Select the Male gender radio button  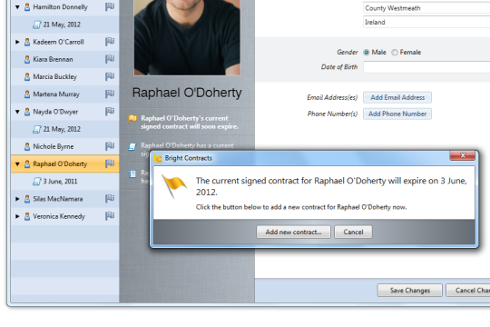pos(367,53)
